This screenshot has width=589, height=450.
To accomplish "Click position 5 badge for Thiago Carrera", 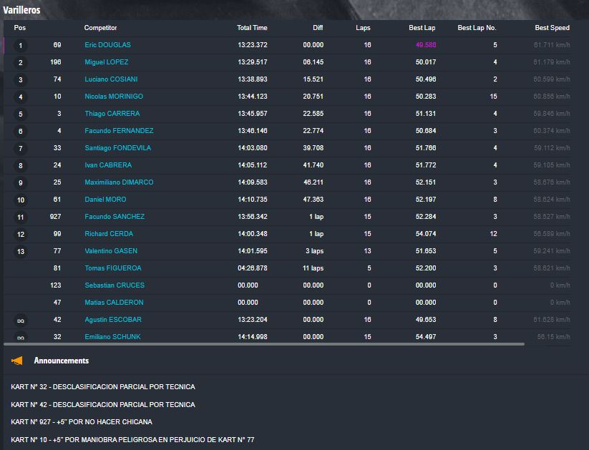I will click(x=21, y=114).
